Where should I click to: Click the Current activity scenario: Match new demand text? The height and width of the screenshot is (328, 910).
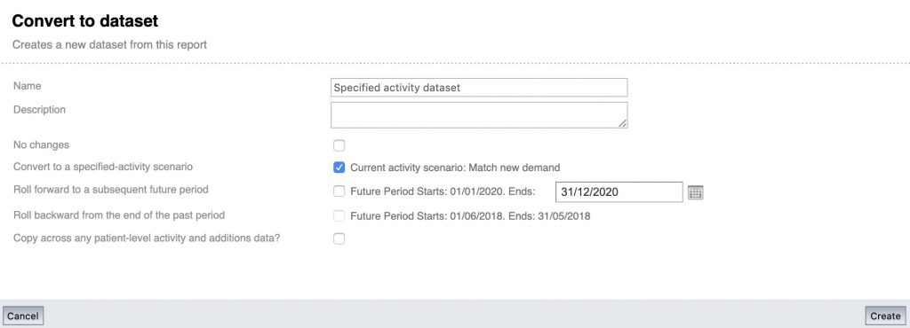click(455, 168)
